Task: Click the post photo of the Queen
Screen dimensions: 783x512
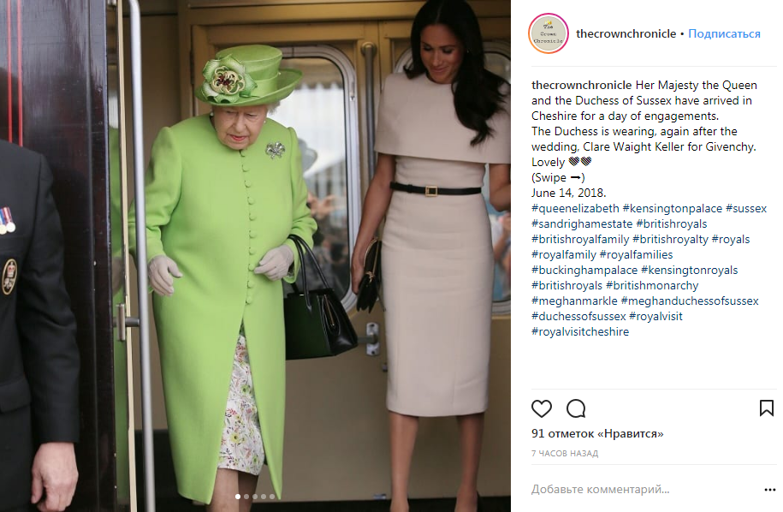Action: 255,256
